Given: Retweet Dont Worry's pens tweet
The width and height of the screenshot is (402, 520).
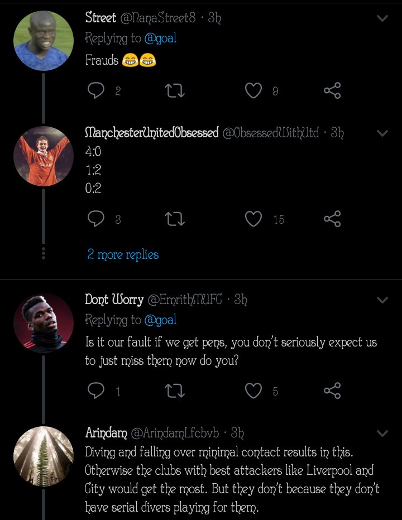Looking at the screenshot, I should click(x=175, y=391).
